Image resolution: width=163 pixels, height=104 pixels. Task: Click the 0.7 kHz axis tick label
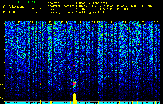2,86
